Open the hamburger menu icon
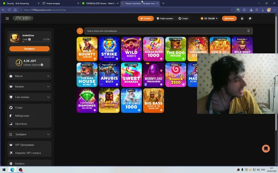The height and width of the screenshot is (173, 278). pyautogui.click(x=7, y=18)
